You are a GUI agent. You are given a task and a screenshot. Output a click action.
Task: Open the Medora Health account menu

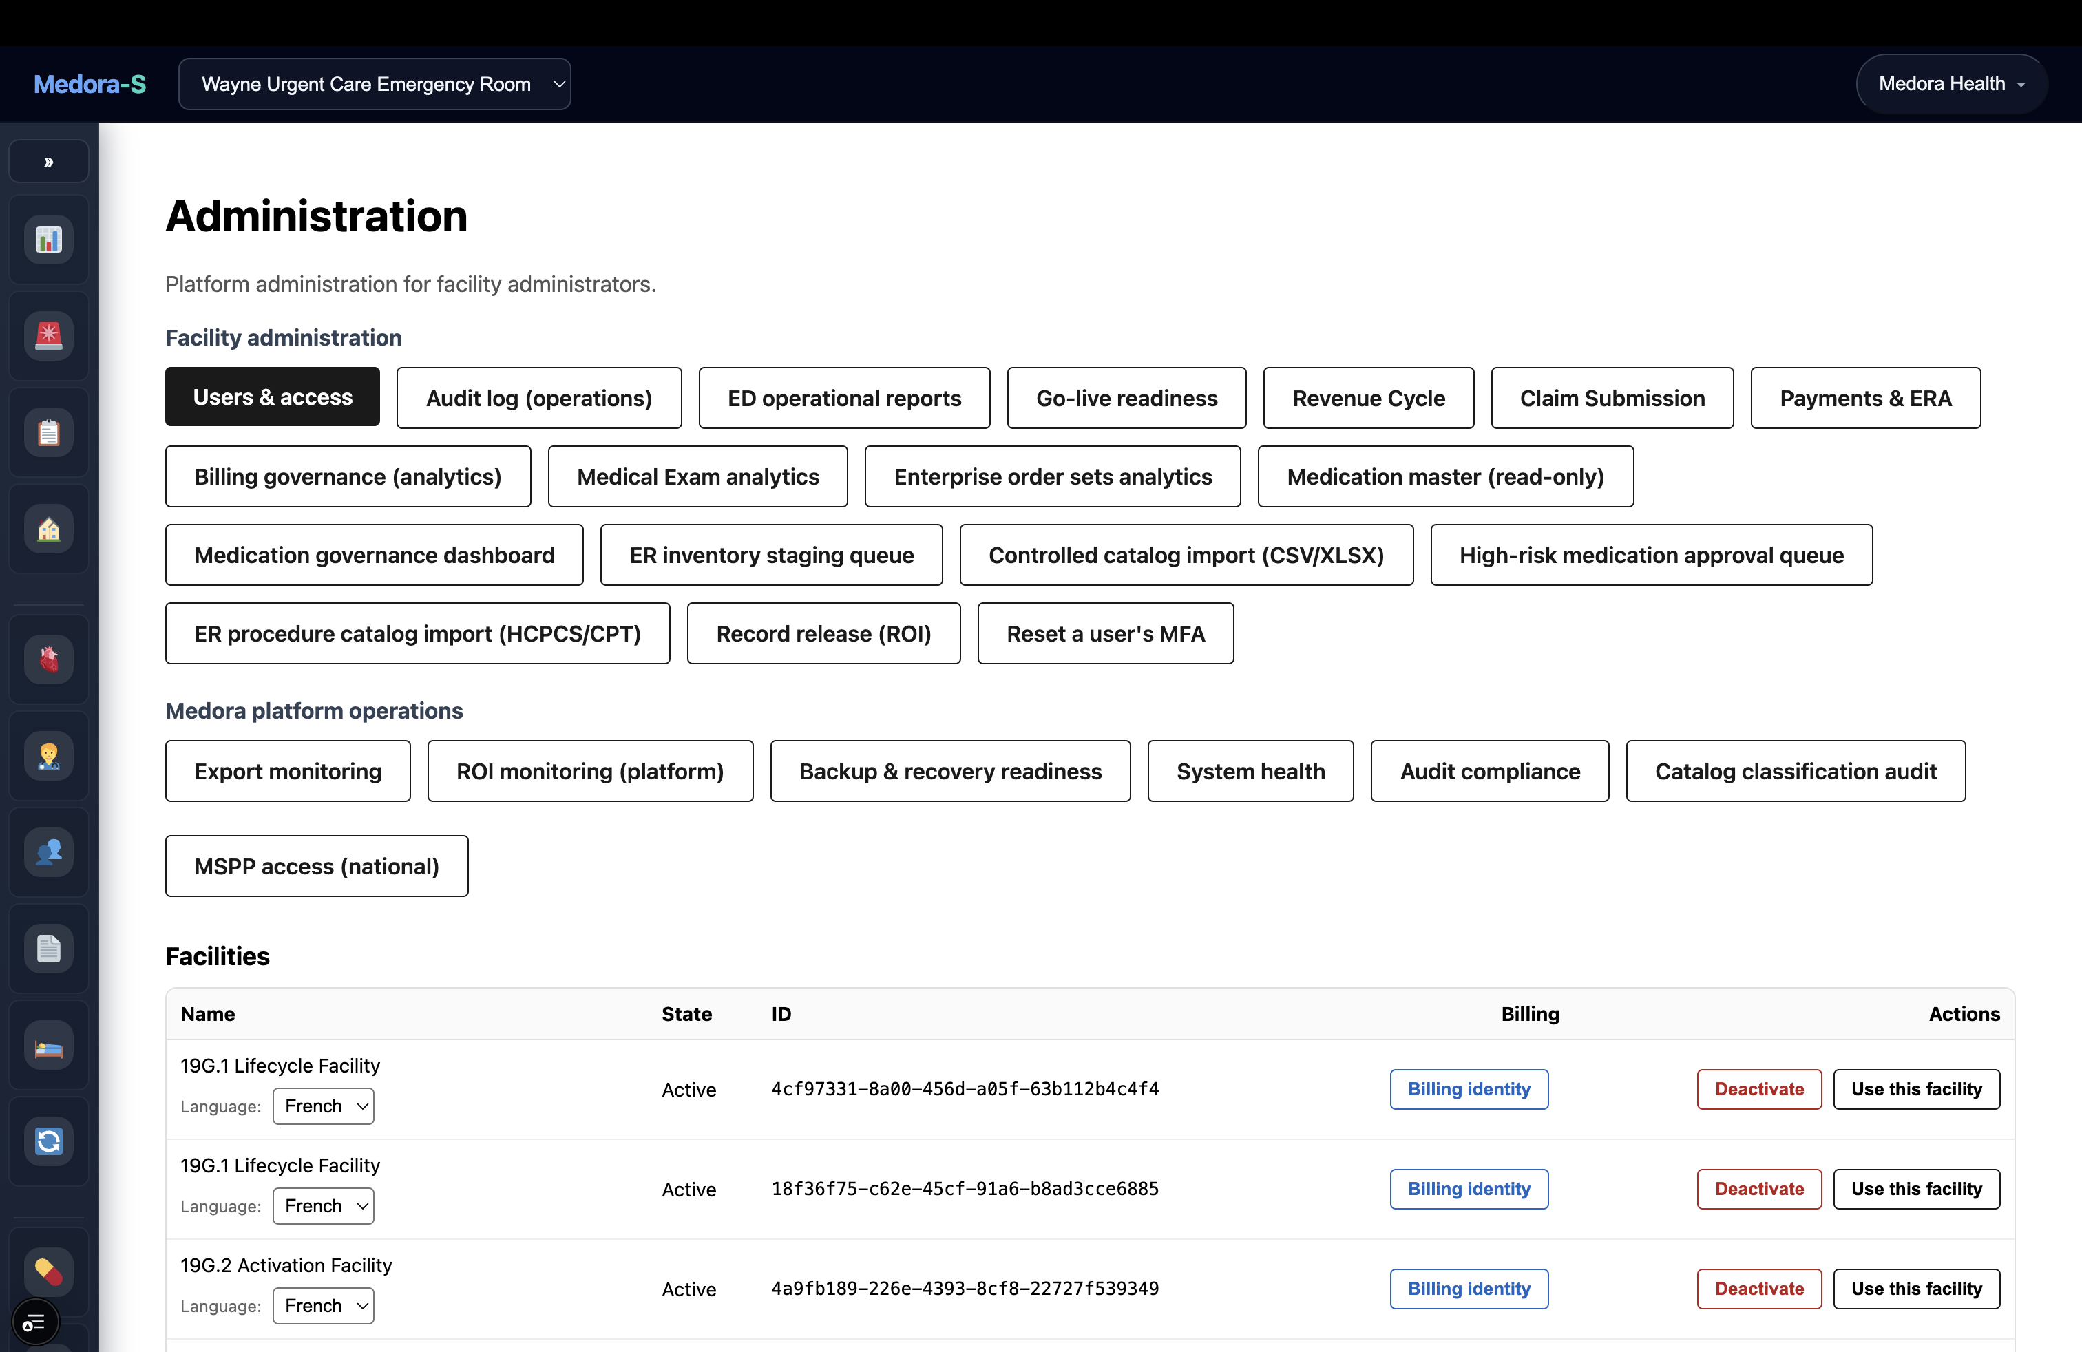(x=1950, y=84)
